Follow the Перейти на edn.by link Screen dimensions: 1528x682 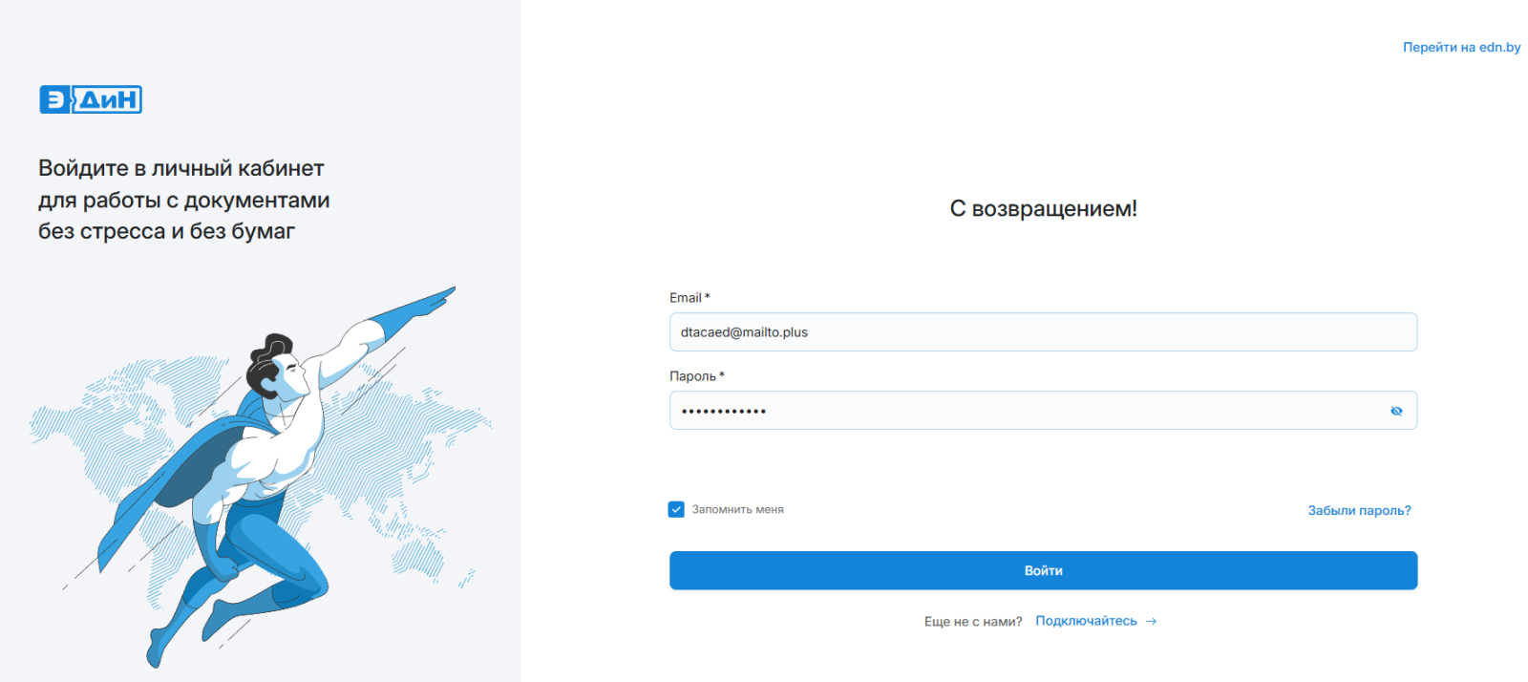[x=1461, y=47]
